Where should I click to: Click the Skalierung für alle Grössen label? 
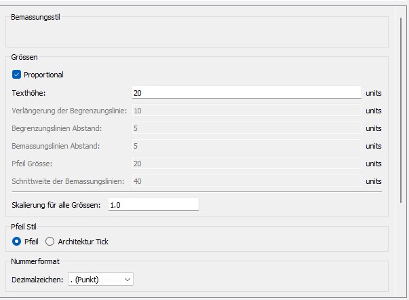(x=56, y=204)
